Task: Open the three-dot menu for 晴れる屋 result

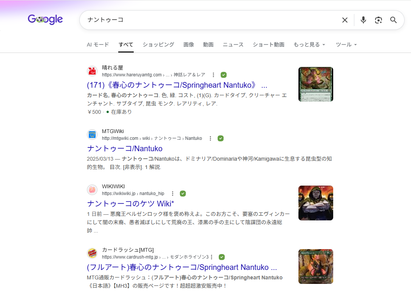Action: (x=213, y=75)
